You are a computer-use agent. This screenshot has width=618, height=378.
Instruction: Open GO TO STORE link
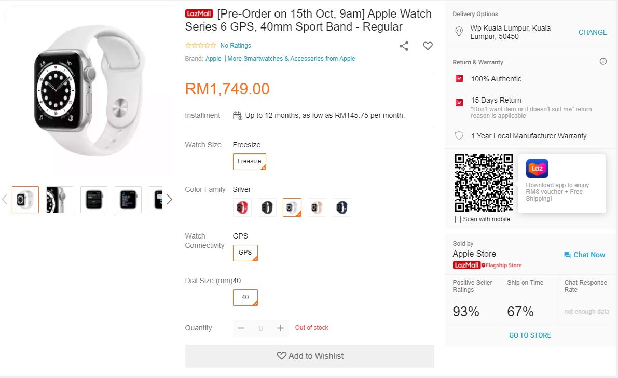click(530, 335)
